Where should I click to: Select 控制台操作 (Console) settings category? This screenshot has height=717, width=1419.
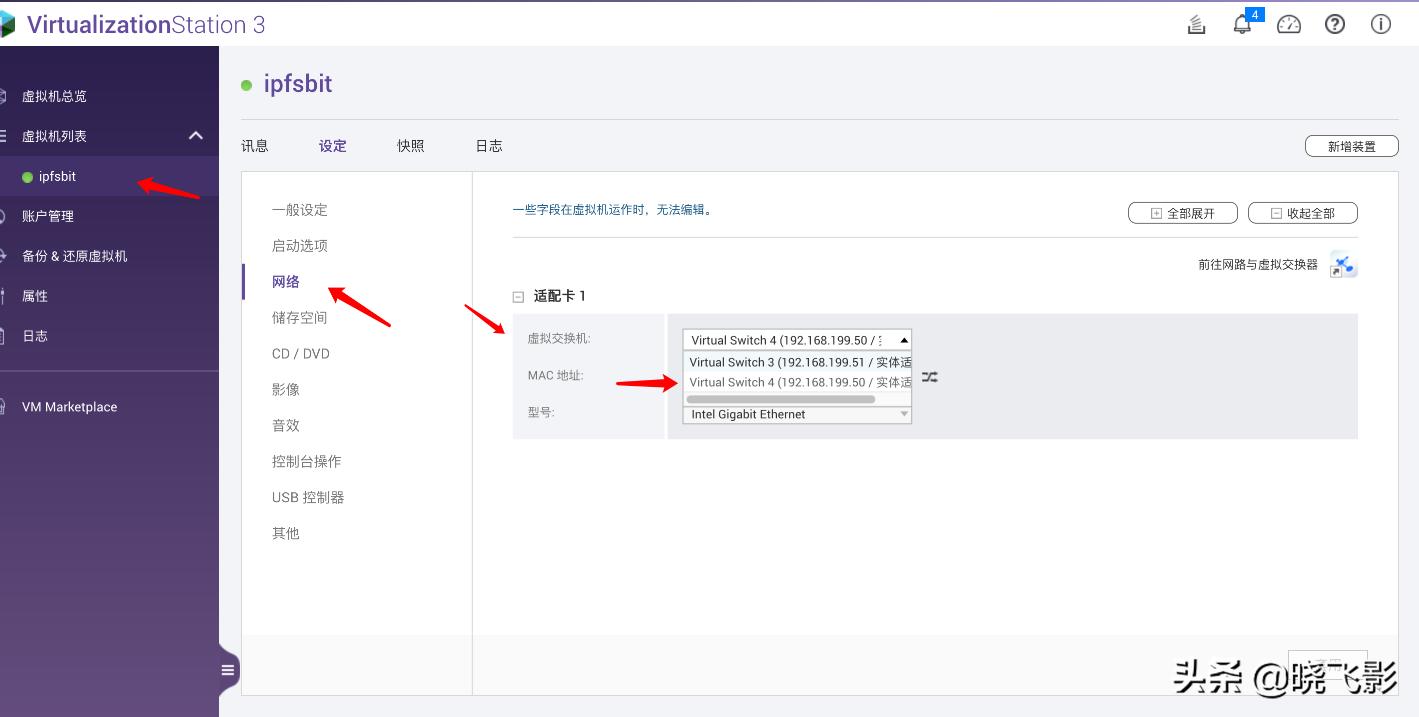tap(307, 461)
